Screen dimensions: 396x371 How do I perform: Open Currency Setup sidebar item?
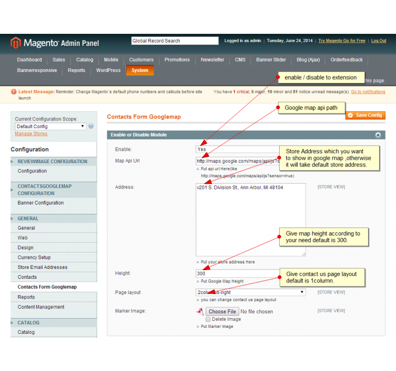coord(34,258)
